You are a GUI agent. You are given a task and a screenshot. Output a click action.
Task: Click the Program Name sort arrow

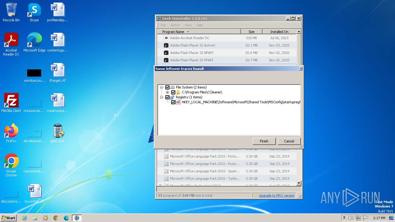tap(188, 32)
